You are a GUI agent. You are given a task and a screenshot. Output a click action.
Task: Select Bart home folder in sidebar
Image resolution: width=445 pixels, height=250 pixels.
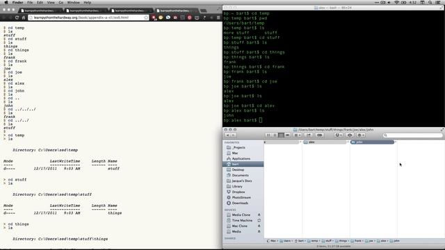(x=243, y=164)
